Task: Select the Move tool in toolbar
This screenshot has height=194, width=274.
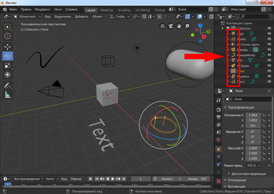Action: 7,47
